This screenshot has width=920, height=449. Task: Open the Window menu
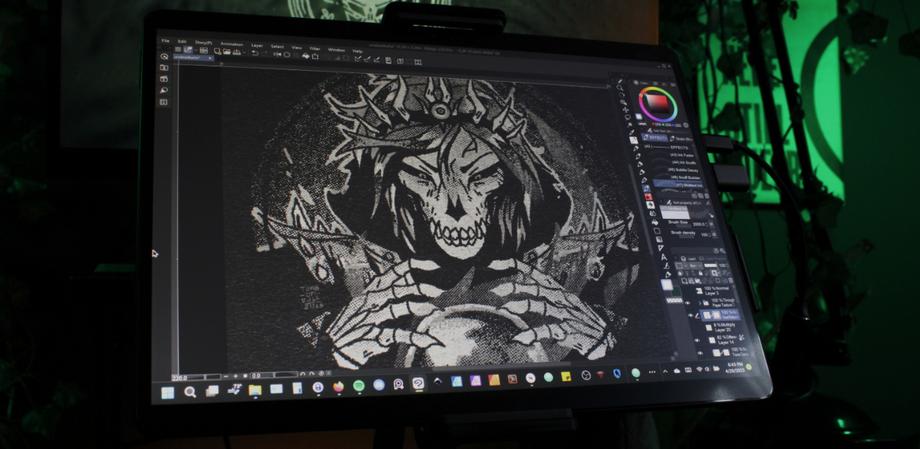tap(336, 50)
